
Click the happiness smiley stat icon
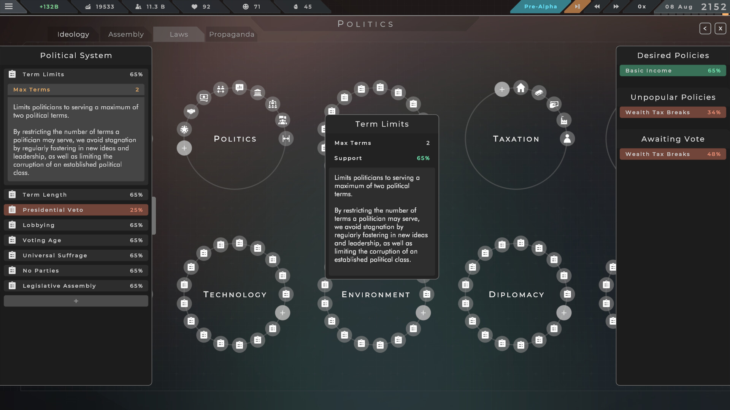[246, 6]
